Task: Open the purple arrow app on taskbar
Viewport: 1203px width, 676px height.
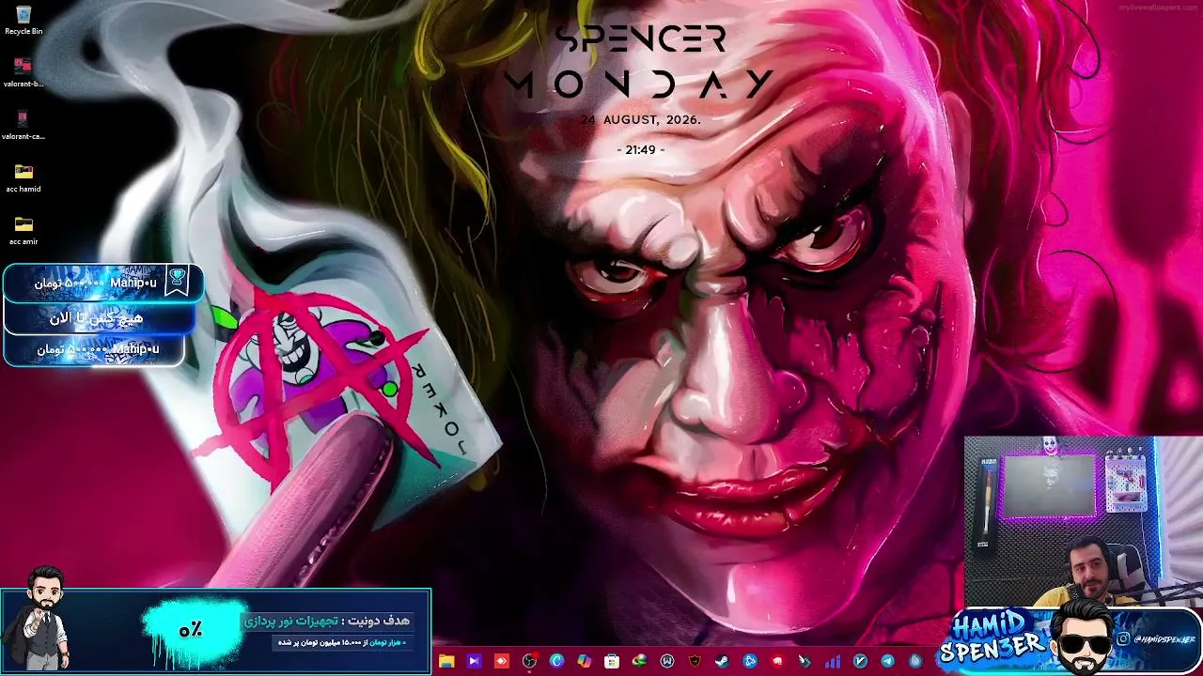Action: [474, 661]
